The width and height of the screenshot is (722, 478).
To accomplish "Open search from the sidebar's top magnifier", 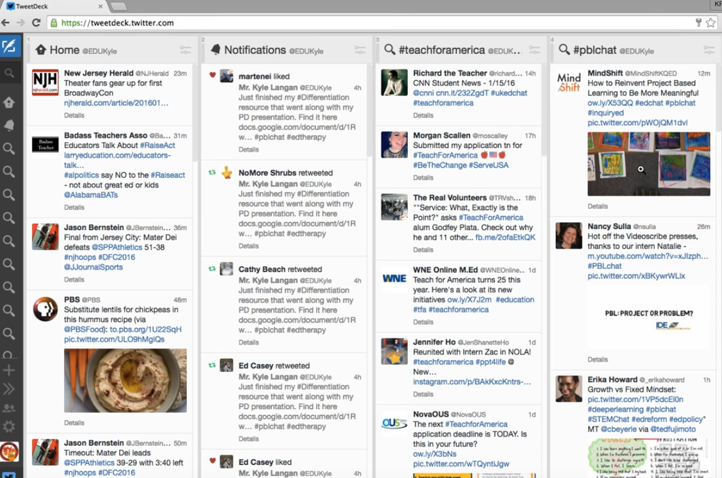I will click(9, 73).
